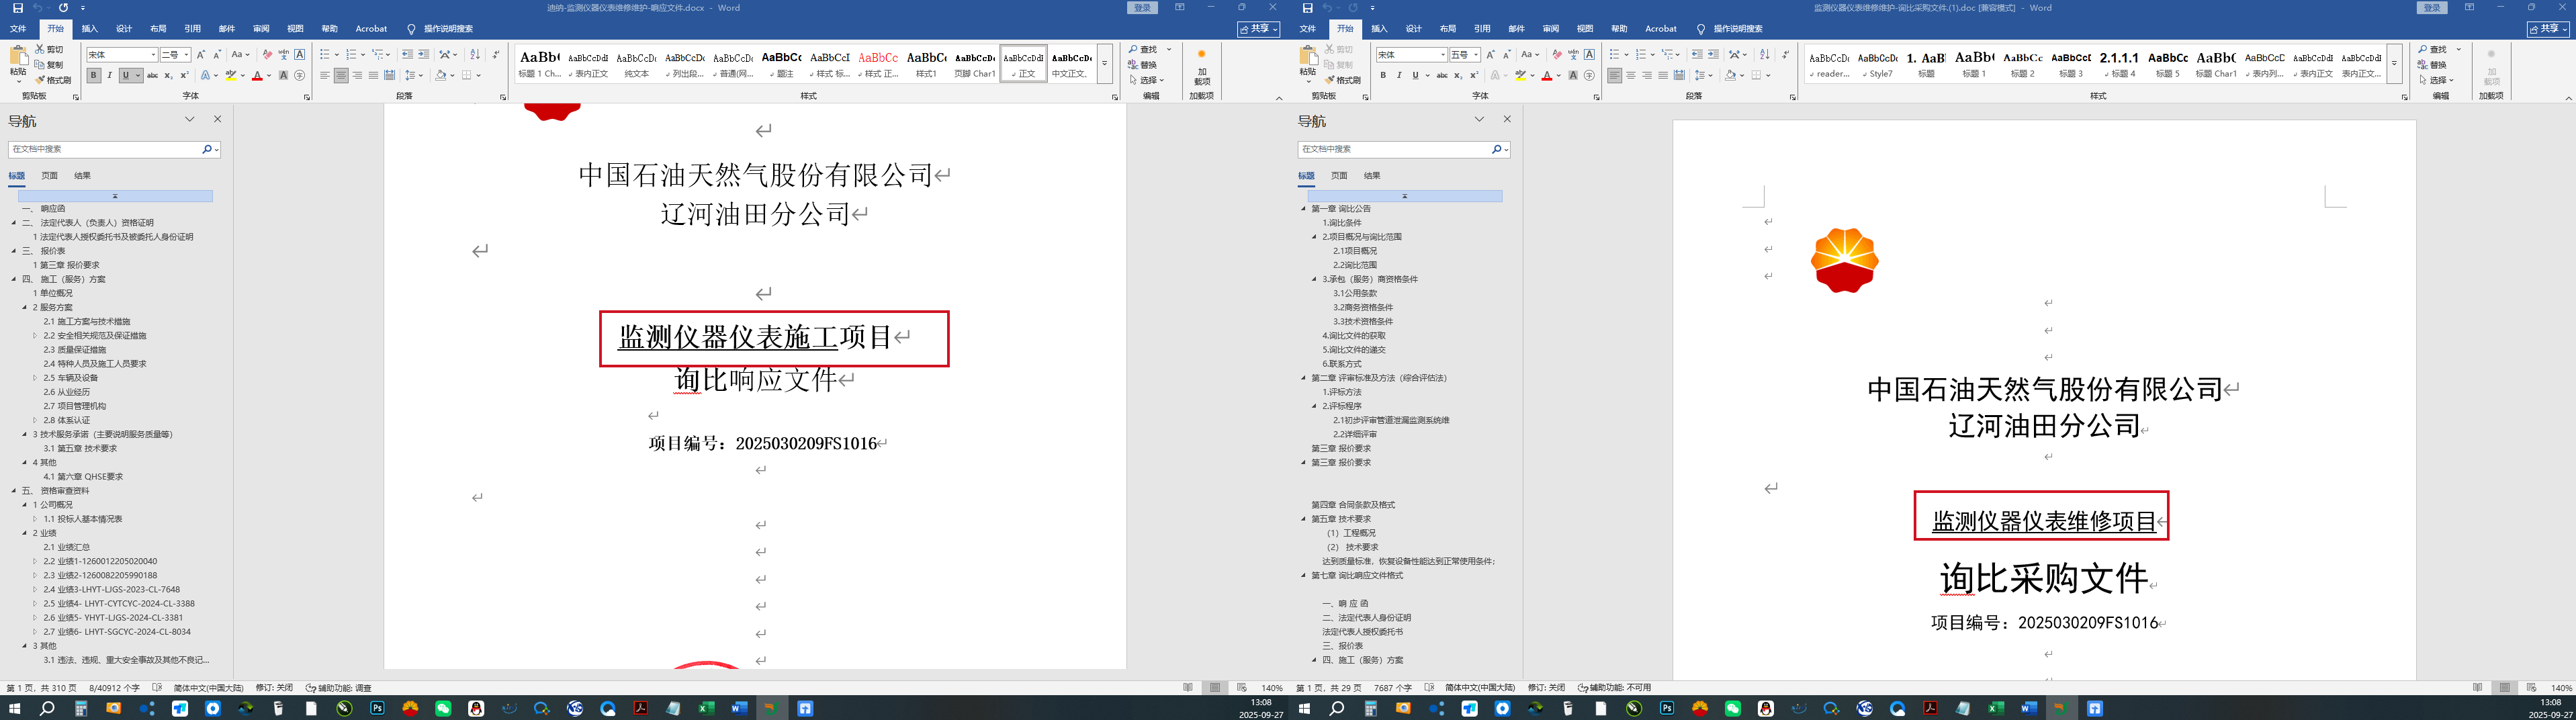2576x720 pixels.
Task: Toggle Bold in right Word window
Action: click(x=1383, y=75)
